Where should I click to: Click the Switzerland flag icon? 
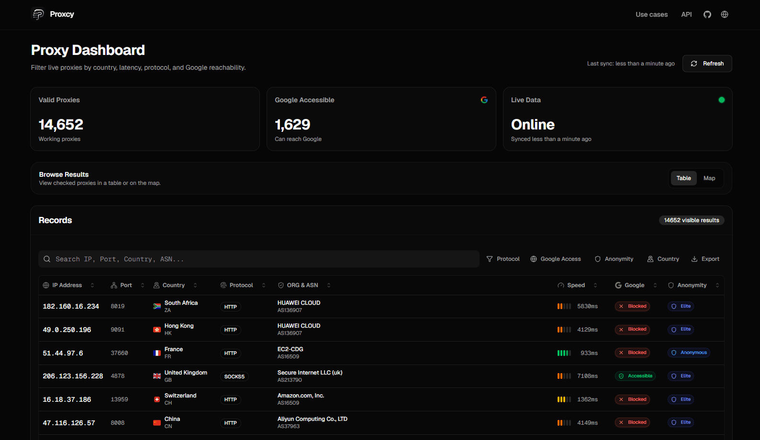pyautogui.click(x=157, y=399)
